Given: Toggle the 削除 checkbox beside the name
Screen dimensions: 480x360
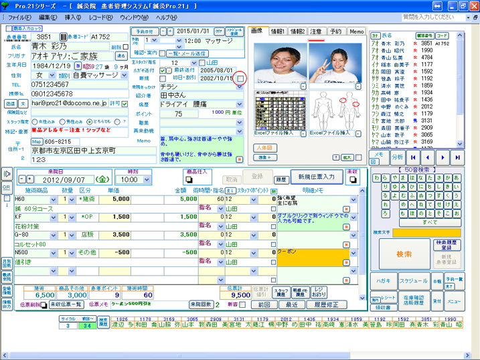Looking at the screenshot, I should 125,47.
